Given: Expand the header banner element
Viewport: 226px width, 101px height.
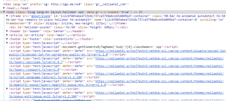Looking at the screenshot, I should (7, 31).
